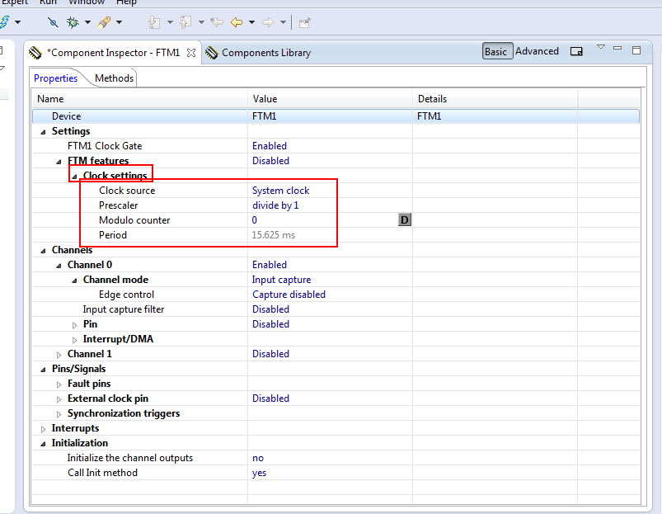The height and width of the screenshot is (514, 662).
Task: Click the Prescaler value divide by 1
Action: click(275, 205)
